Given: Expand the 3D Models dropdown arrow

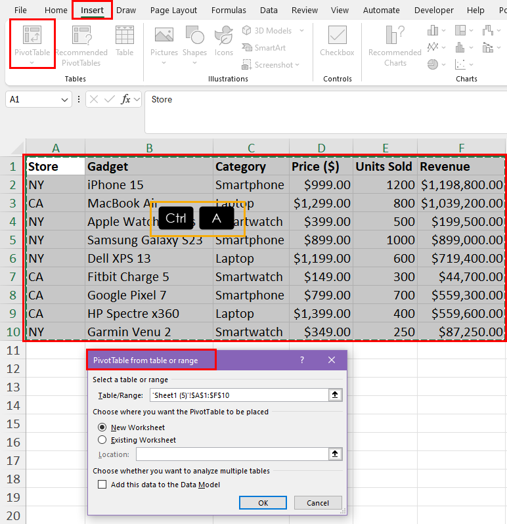Looking at the screenshot, I should [x=302, y=31].
